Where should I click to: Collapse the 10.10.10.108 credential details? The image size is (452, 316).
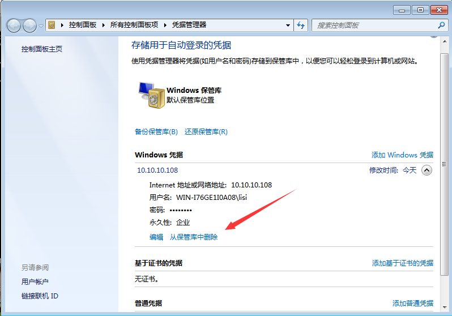(427, 170)
